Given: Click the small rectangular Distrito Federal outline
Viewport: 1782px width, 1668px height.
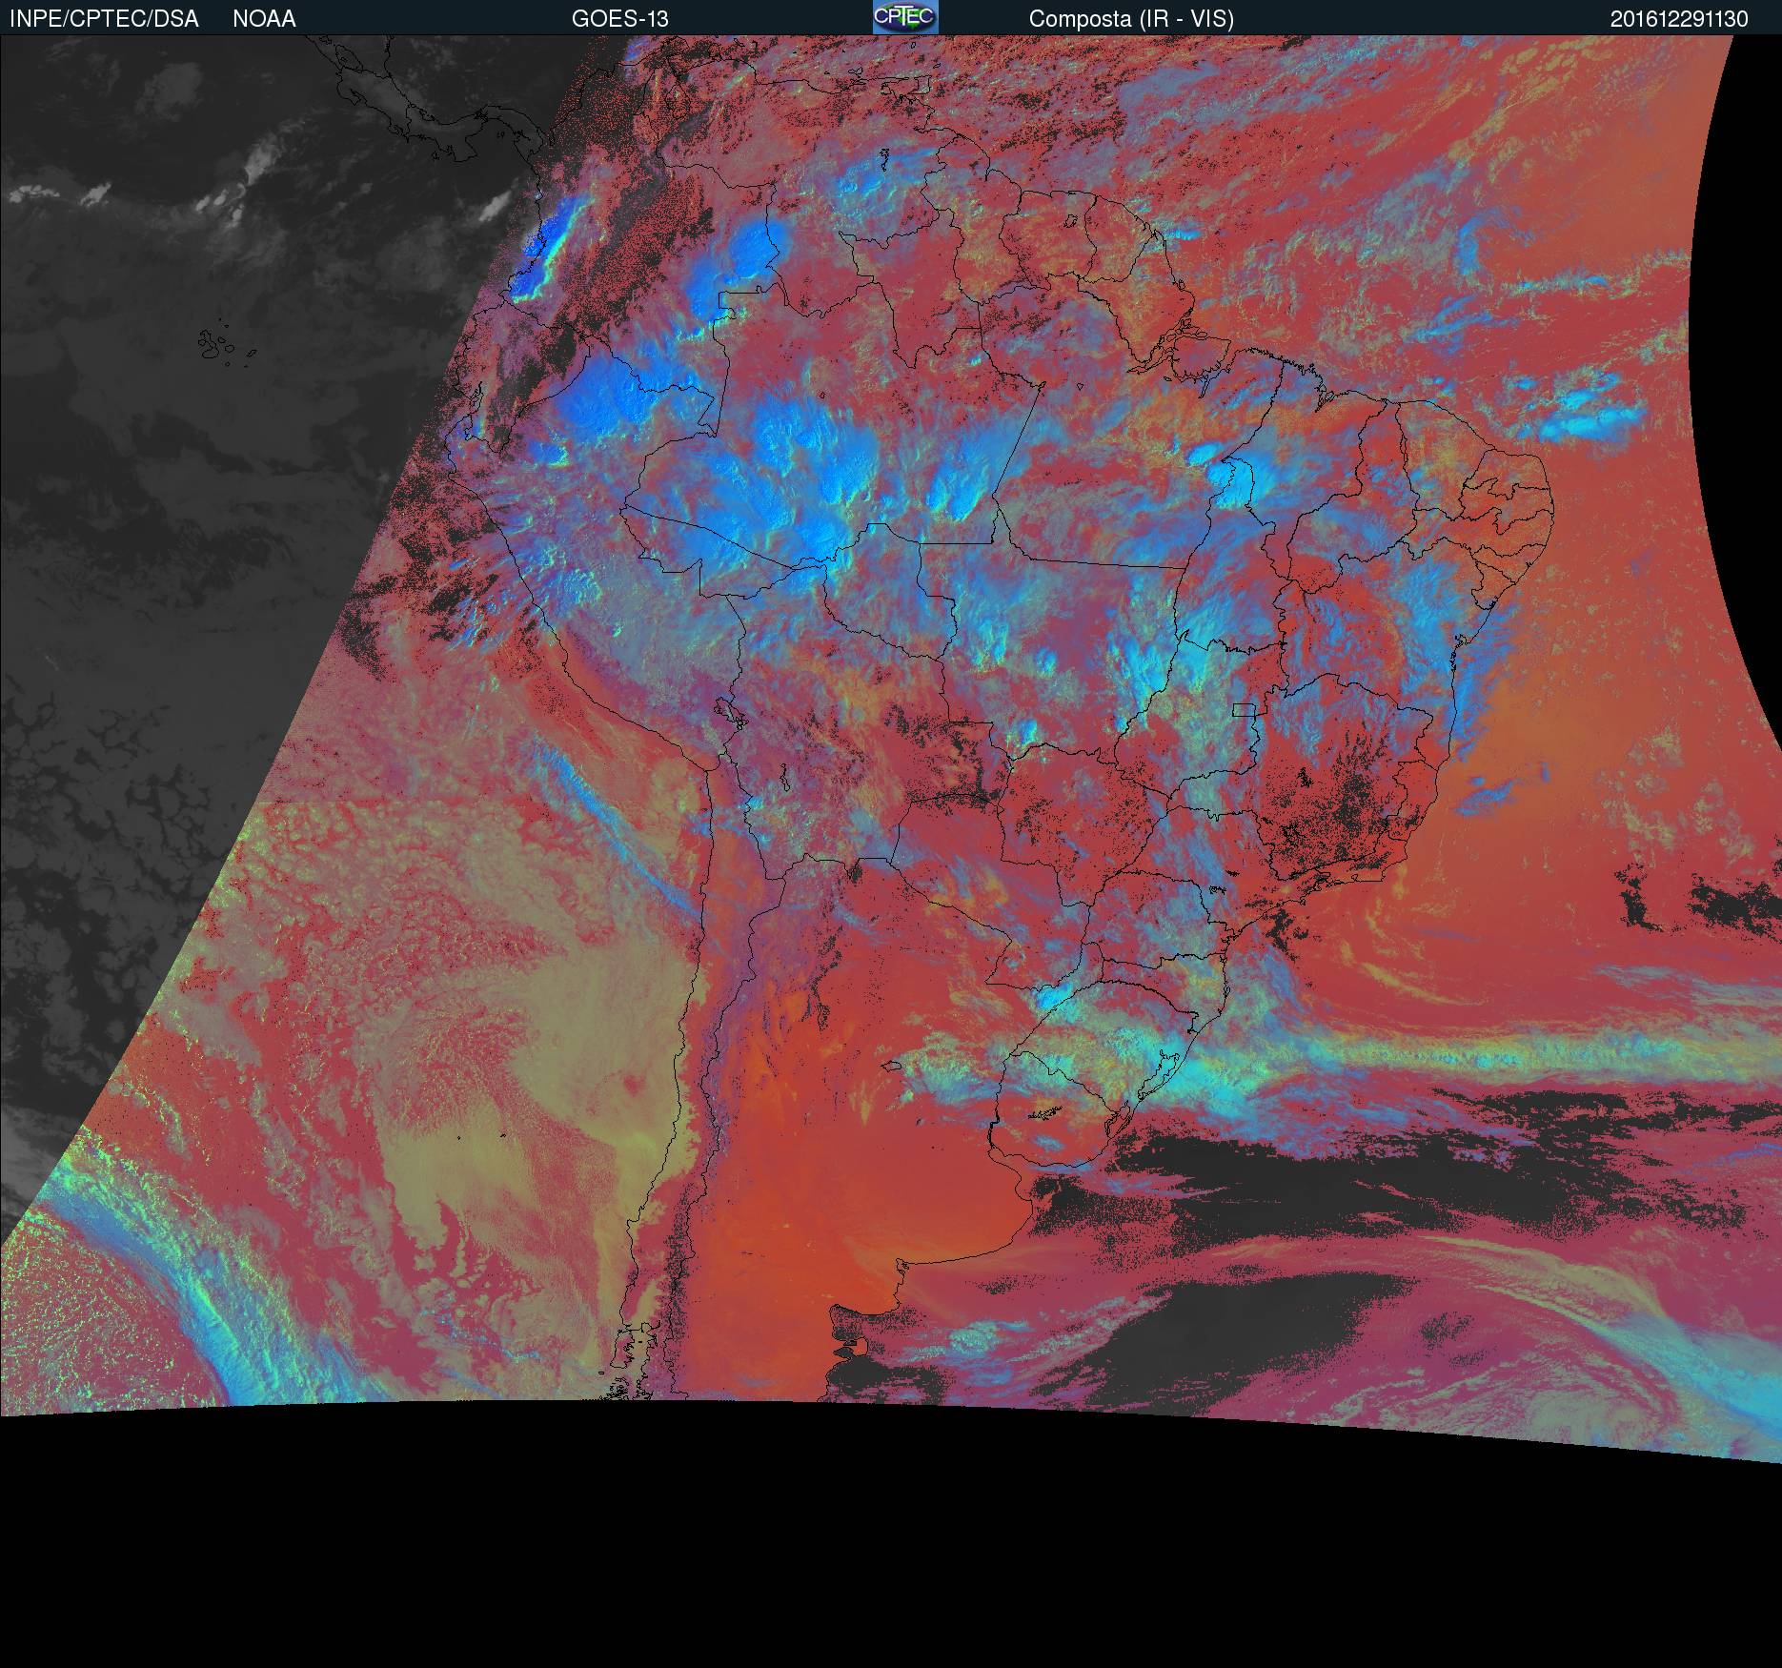Looking at the screenshot, I should (1244, 709).
